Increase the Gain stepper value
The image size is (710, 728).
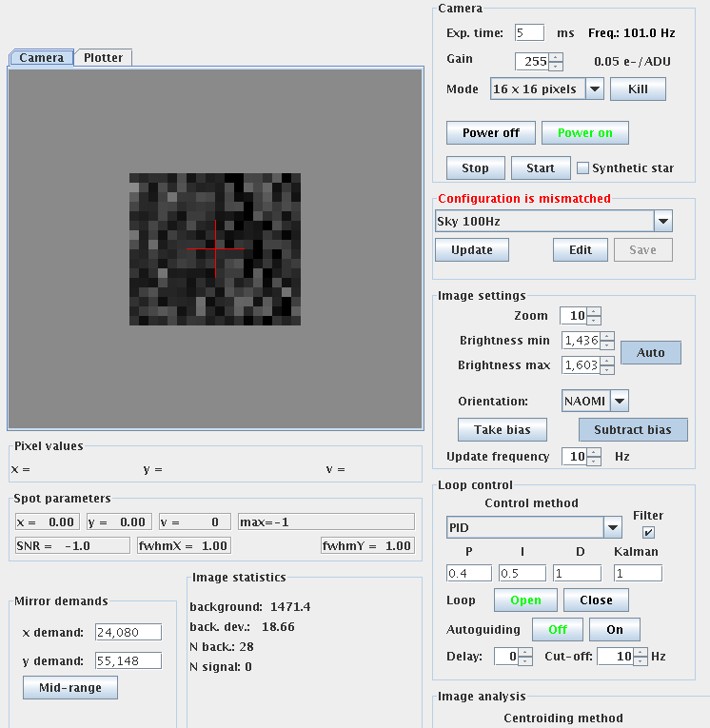tap(557, 57)
